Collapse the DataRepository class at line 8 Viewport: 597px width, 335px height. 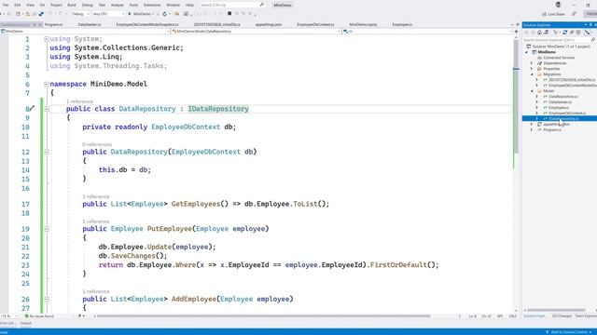47,109
